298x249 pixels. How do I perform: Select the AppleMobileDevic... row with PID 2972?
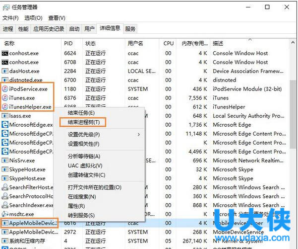coord(144,232)
